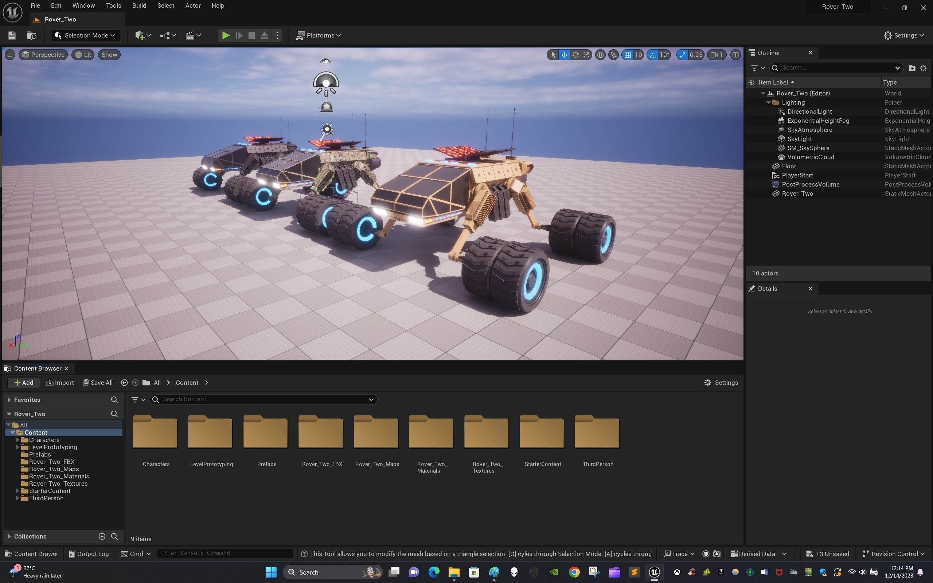This screenshot has height=583, width=933.
Task: Select the scale transform tool
Action: click(x=586, y=55)
